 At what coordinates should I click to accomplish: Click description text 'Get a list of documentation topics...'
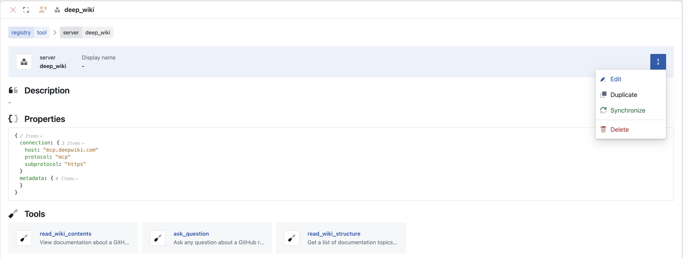pos(352,242)
